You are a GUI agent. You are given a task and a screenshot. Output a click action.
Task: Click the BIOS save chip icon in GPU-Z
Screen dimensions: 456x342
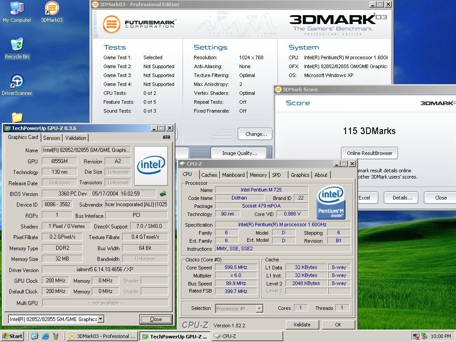163,193
